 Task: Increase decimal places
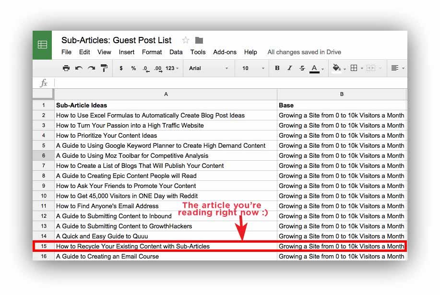pyautogui.click(x=158, y=69)
